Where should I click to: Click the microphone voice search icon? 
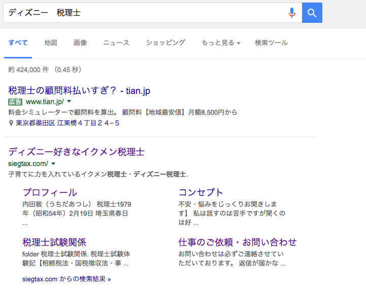click(x=292, y=13)
